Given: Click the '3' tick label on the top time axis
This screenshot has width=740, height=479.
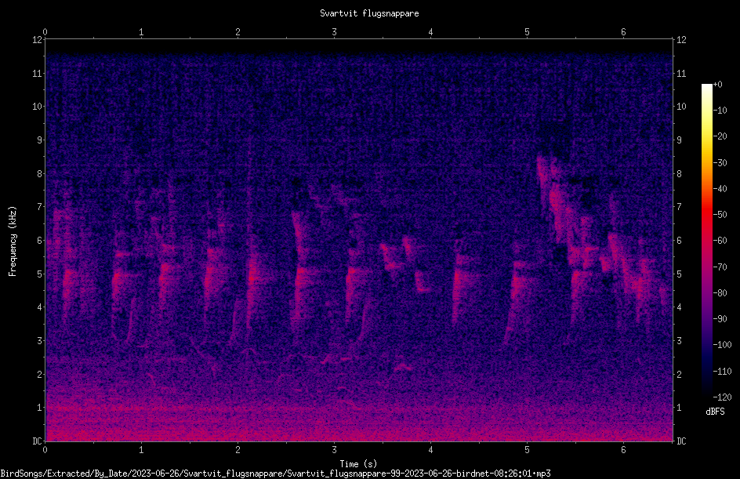Looking at the screenshot, I should click(x=334, y=32).
